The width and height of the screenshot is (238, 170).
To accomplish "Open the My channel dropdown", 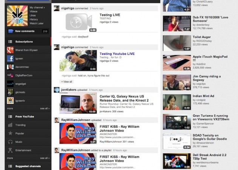I will point(37,7).
